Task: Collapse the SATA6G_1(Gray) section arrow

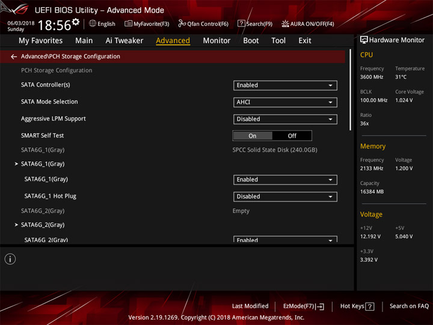Action: (x=16, y=164)
